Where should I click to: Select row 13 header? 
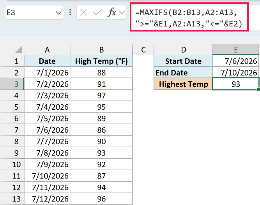click(12, 199)
